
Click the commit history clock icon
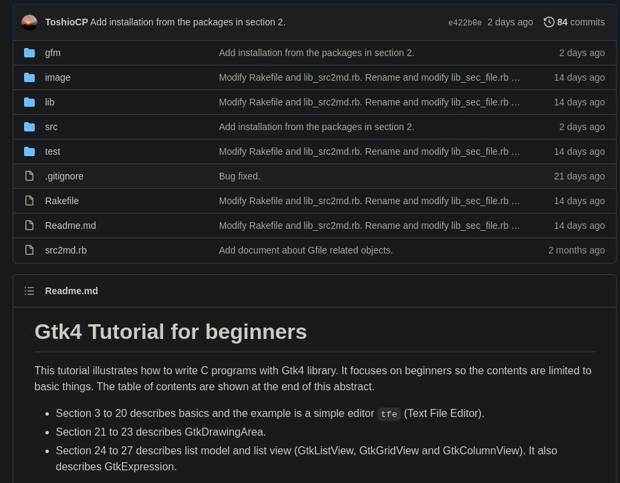[x=549, y=22]
